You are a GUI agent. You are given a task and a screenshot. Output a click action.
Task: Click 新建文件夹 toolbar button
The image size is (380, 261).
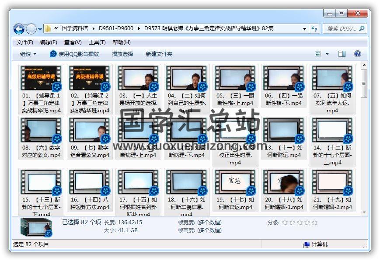pyautogui.click(x=159, y=54)
